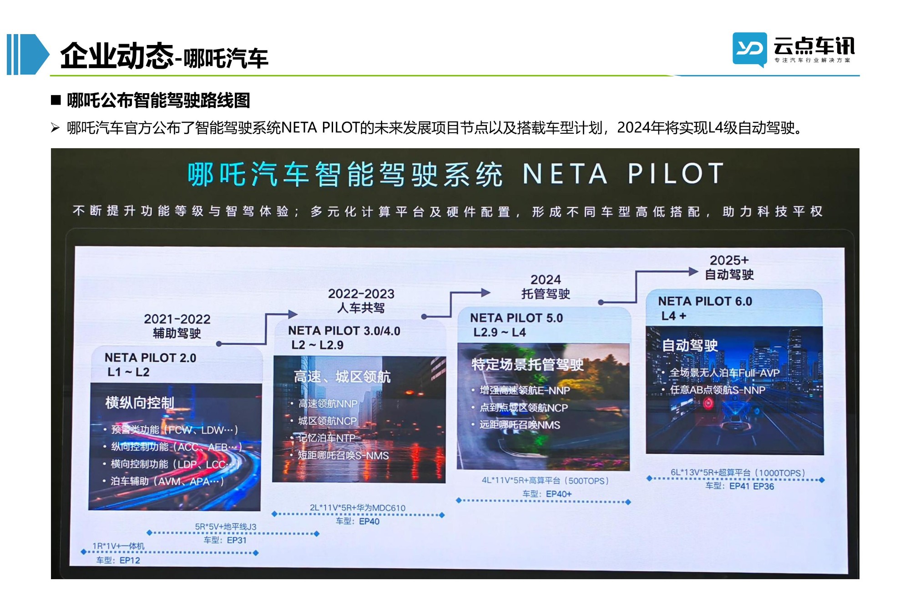Click the 5R*5V+地平线J3 hardware label

tap(226, 526)
